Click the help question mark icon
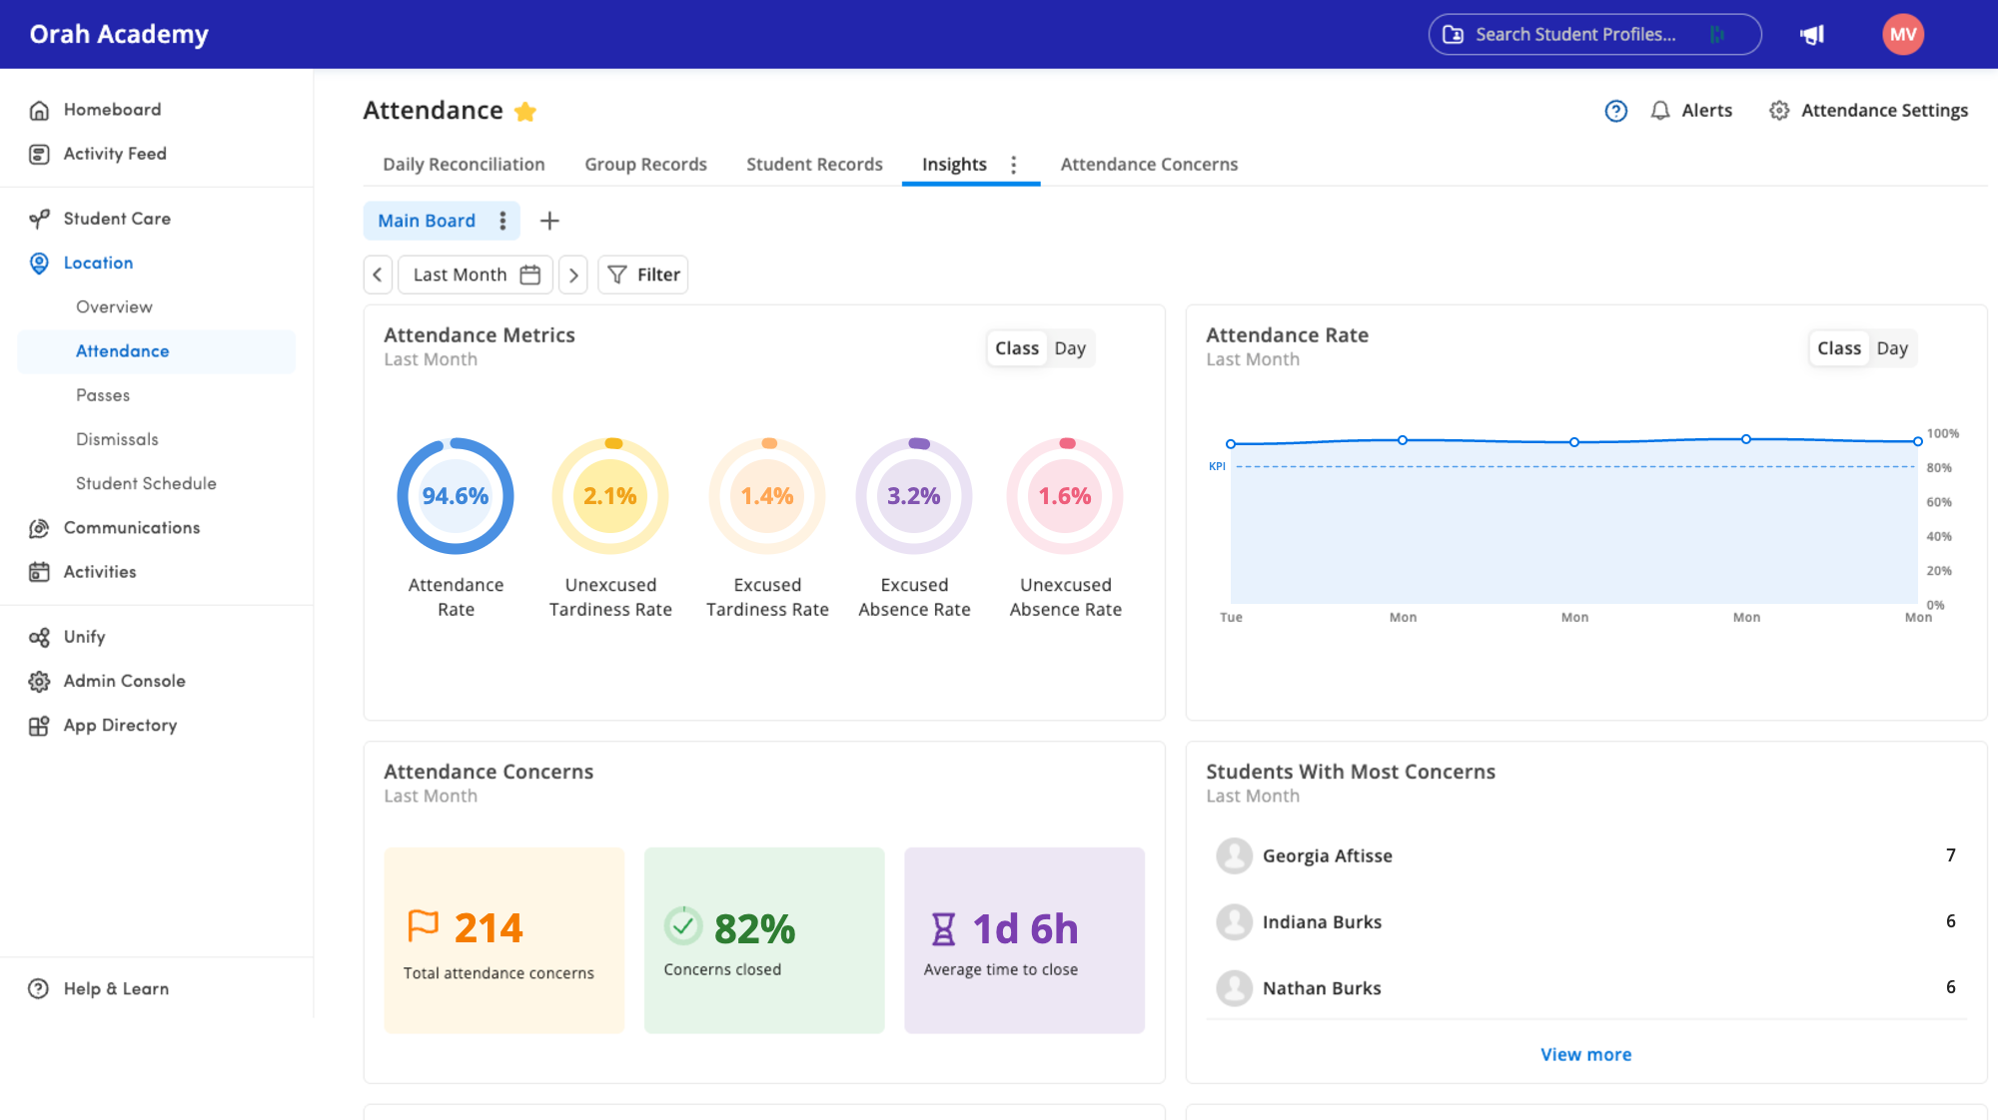This screenshot has height=1120, width=1998. pyautogui.click(x=1615, y=111)
